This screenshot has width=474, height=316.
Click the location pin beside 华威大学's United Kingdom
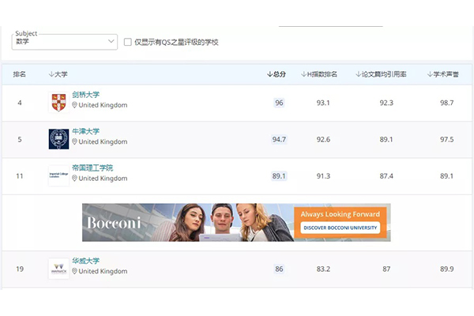pyautogui.click(x=74, y=271)
